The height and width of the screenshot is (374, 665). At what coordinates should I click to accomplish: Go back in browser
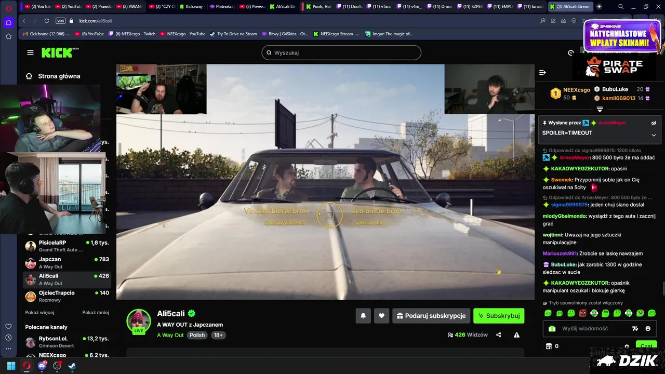click(x=24, y=21)
